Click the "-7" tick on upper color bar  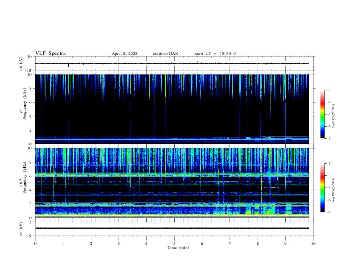click(329, 139)
